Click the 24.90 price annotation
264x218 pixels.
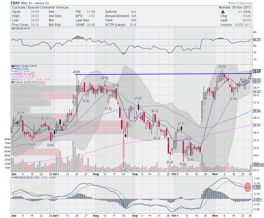point(189,139)
